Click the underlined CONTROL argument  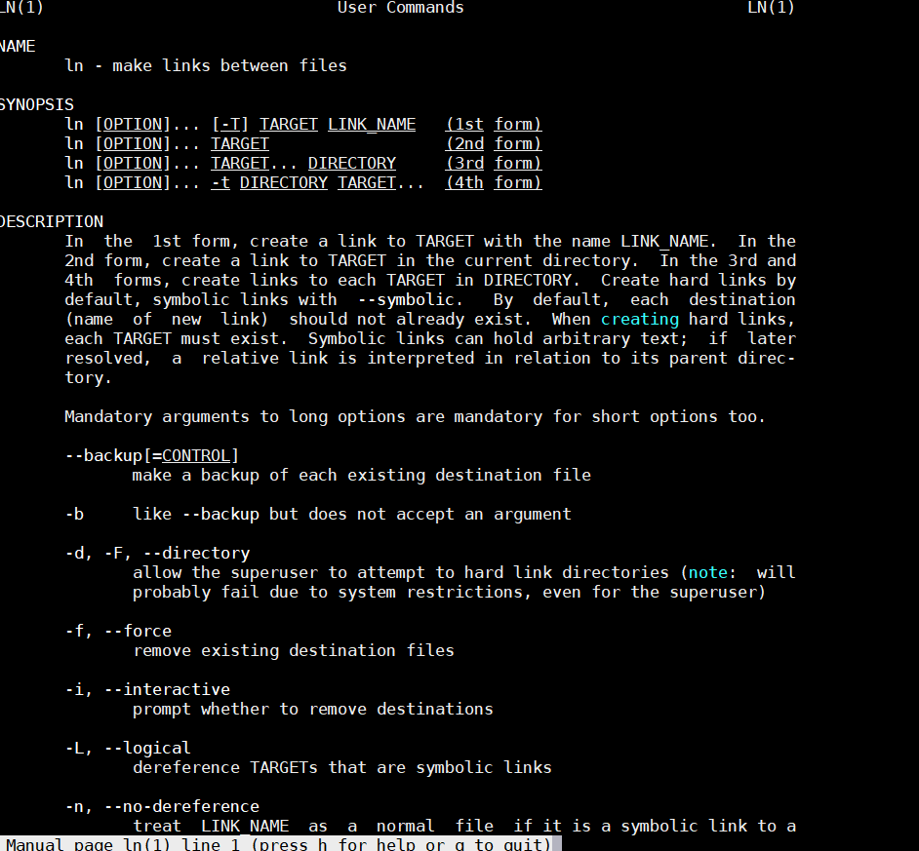(196, 455)
